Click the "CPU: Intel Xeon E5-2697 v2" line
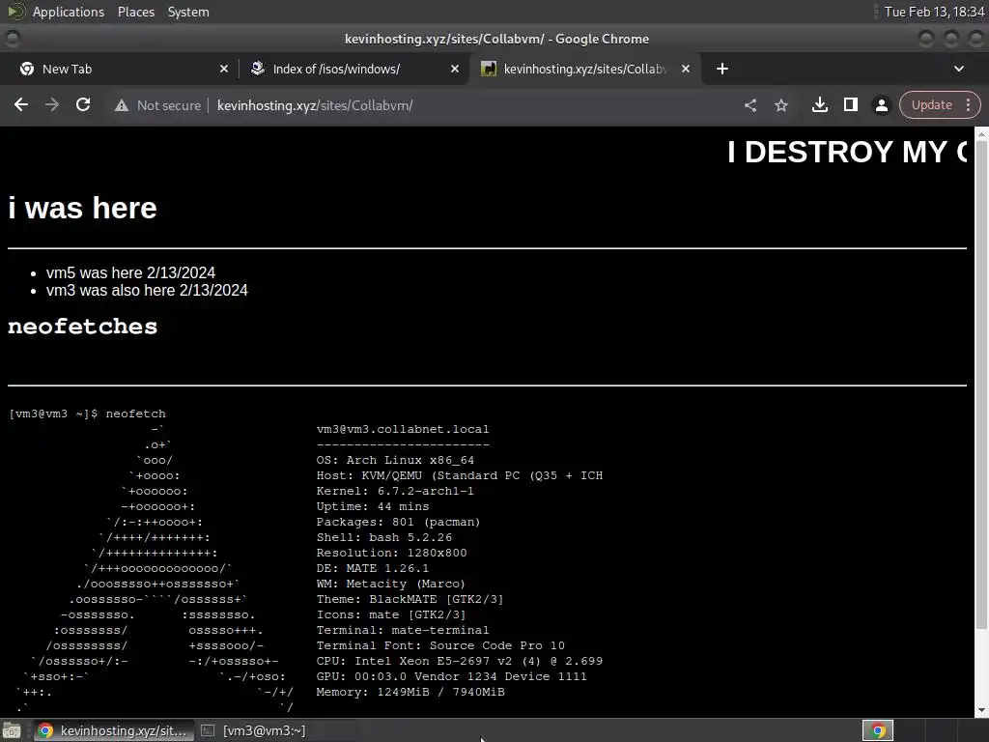989x742 pixels. click(x=459, y=661)
